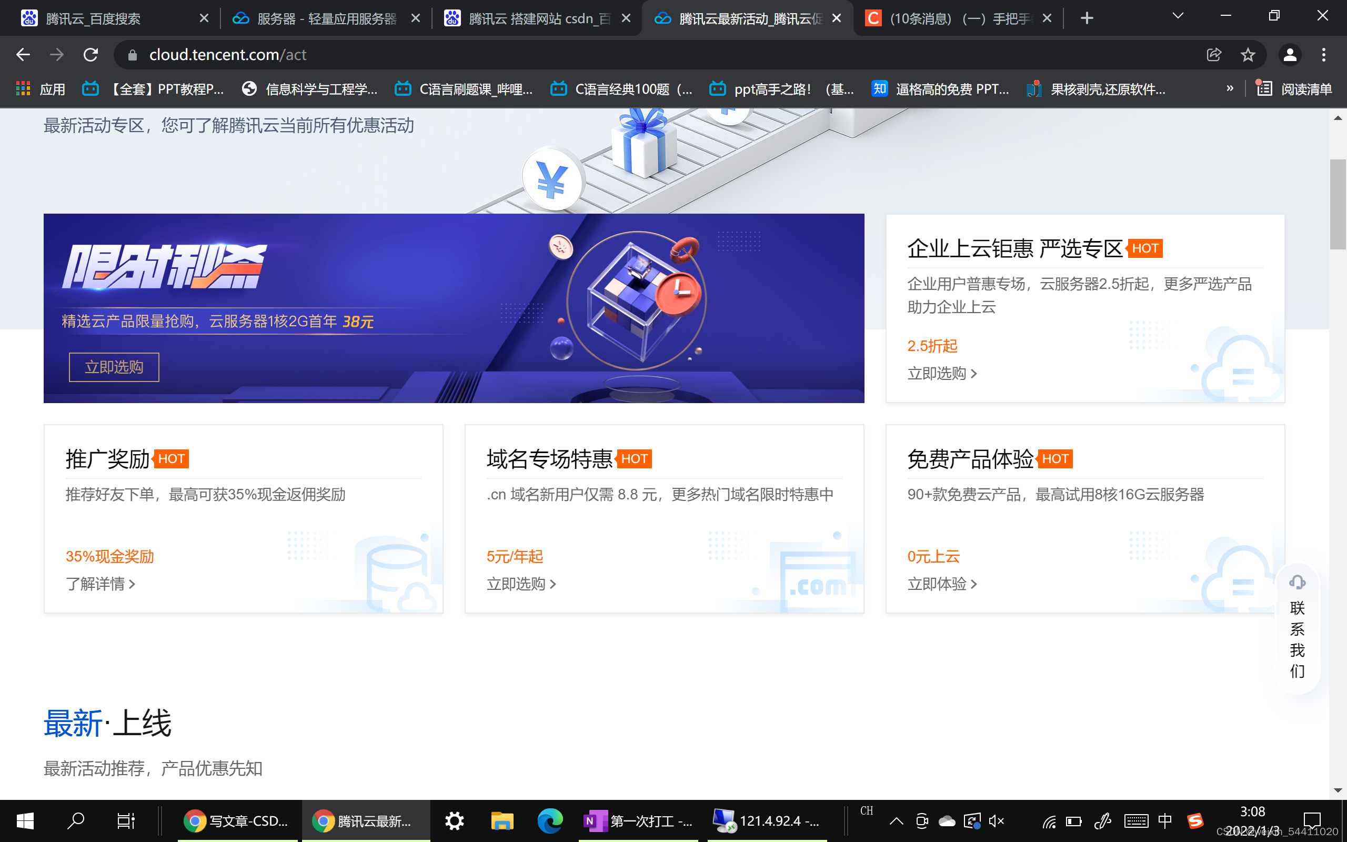Close the 腾讯云最新活动 tab
1347x842 pixels.
tap(836, 18)
